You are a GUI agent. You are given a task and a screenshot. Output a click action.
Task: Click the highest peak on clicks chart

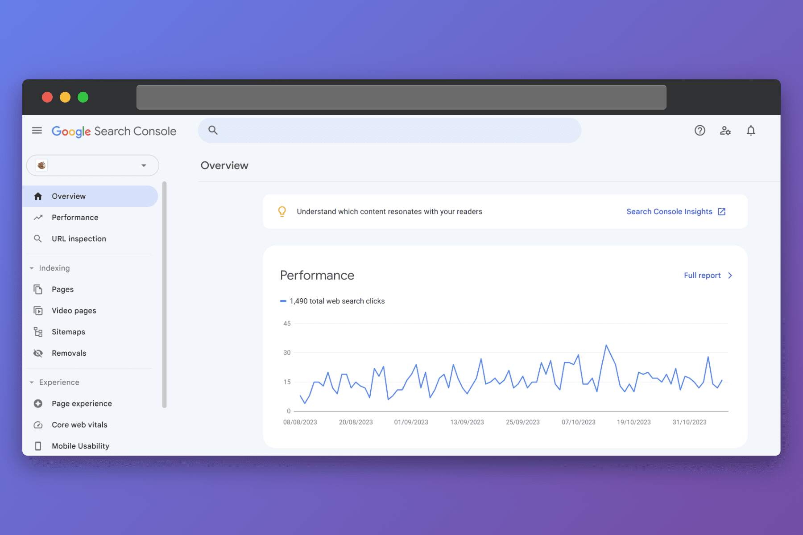606,345
